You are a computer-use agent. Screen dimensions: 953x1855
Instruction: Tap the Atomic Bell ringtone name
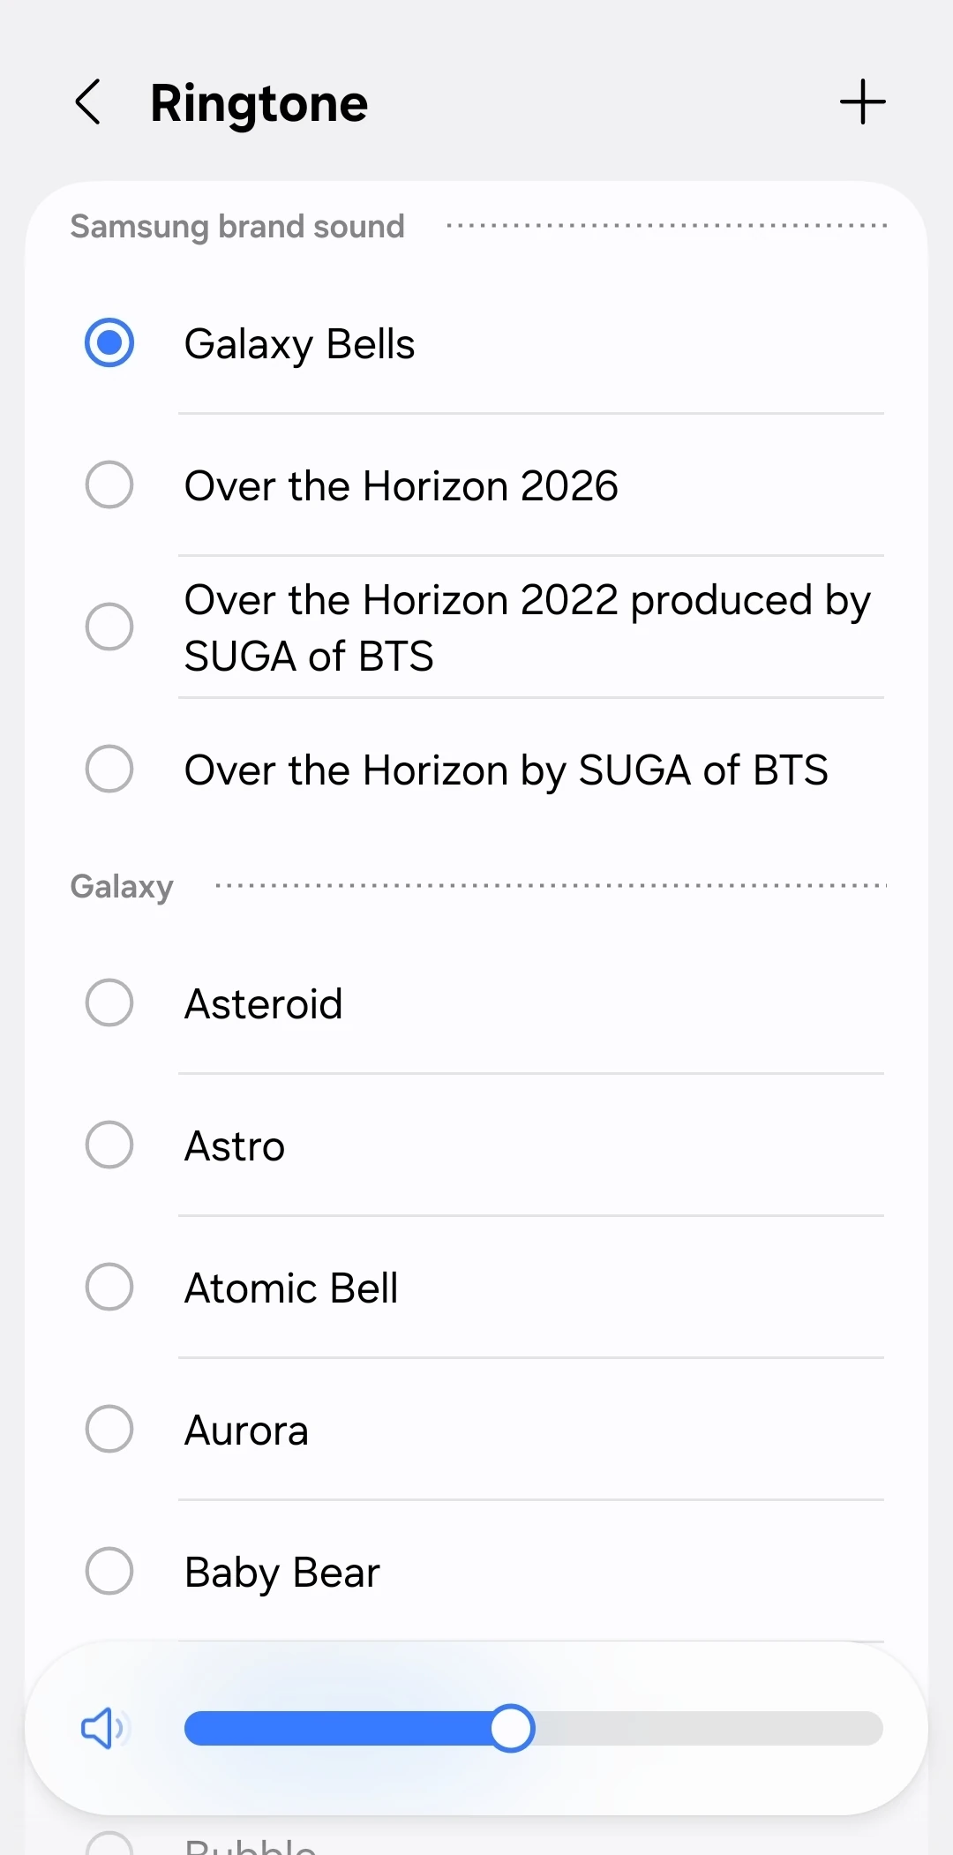(291, 1288)
